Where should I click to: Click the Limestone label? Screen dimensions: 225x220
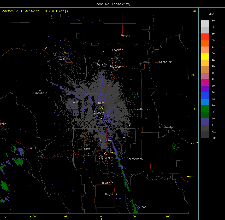[40, 93]
